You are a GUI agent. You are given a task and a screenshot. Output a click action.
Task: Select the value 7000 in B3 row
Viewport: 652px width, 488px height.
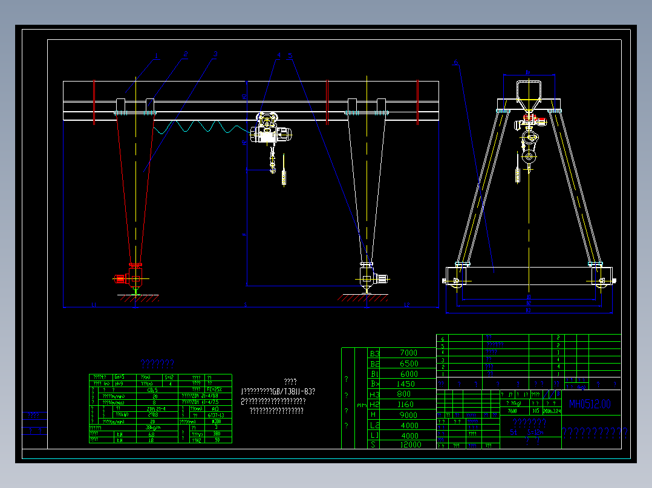408,353
